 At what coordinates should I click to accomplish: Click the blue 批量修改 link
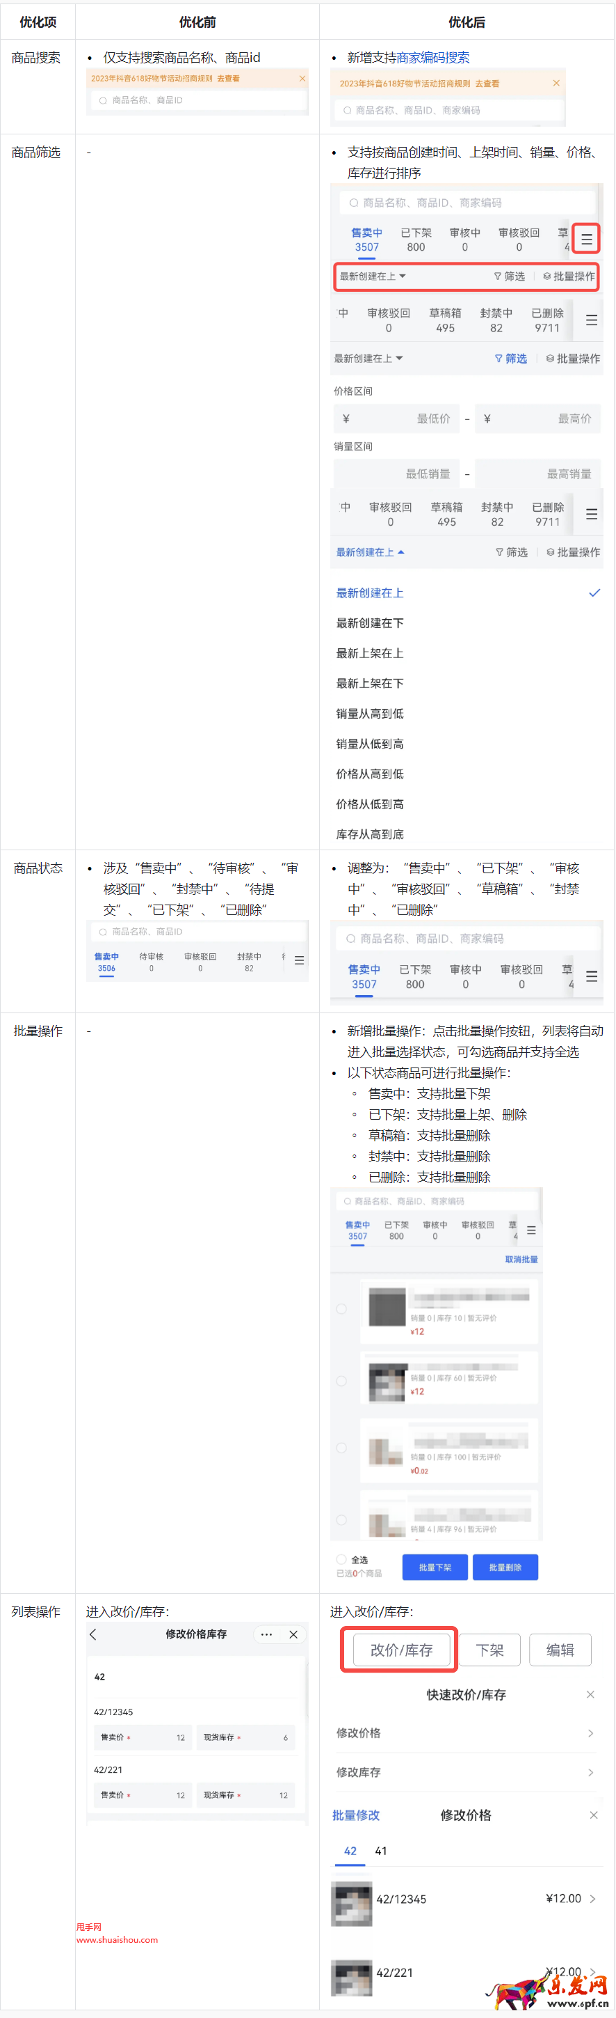tap(356, 1815)
